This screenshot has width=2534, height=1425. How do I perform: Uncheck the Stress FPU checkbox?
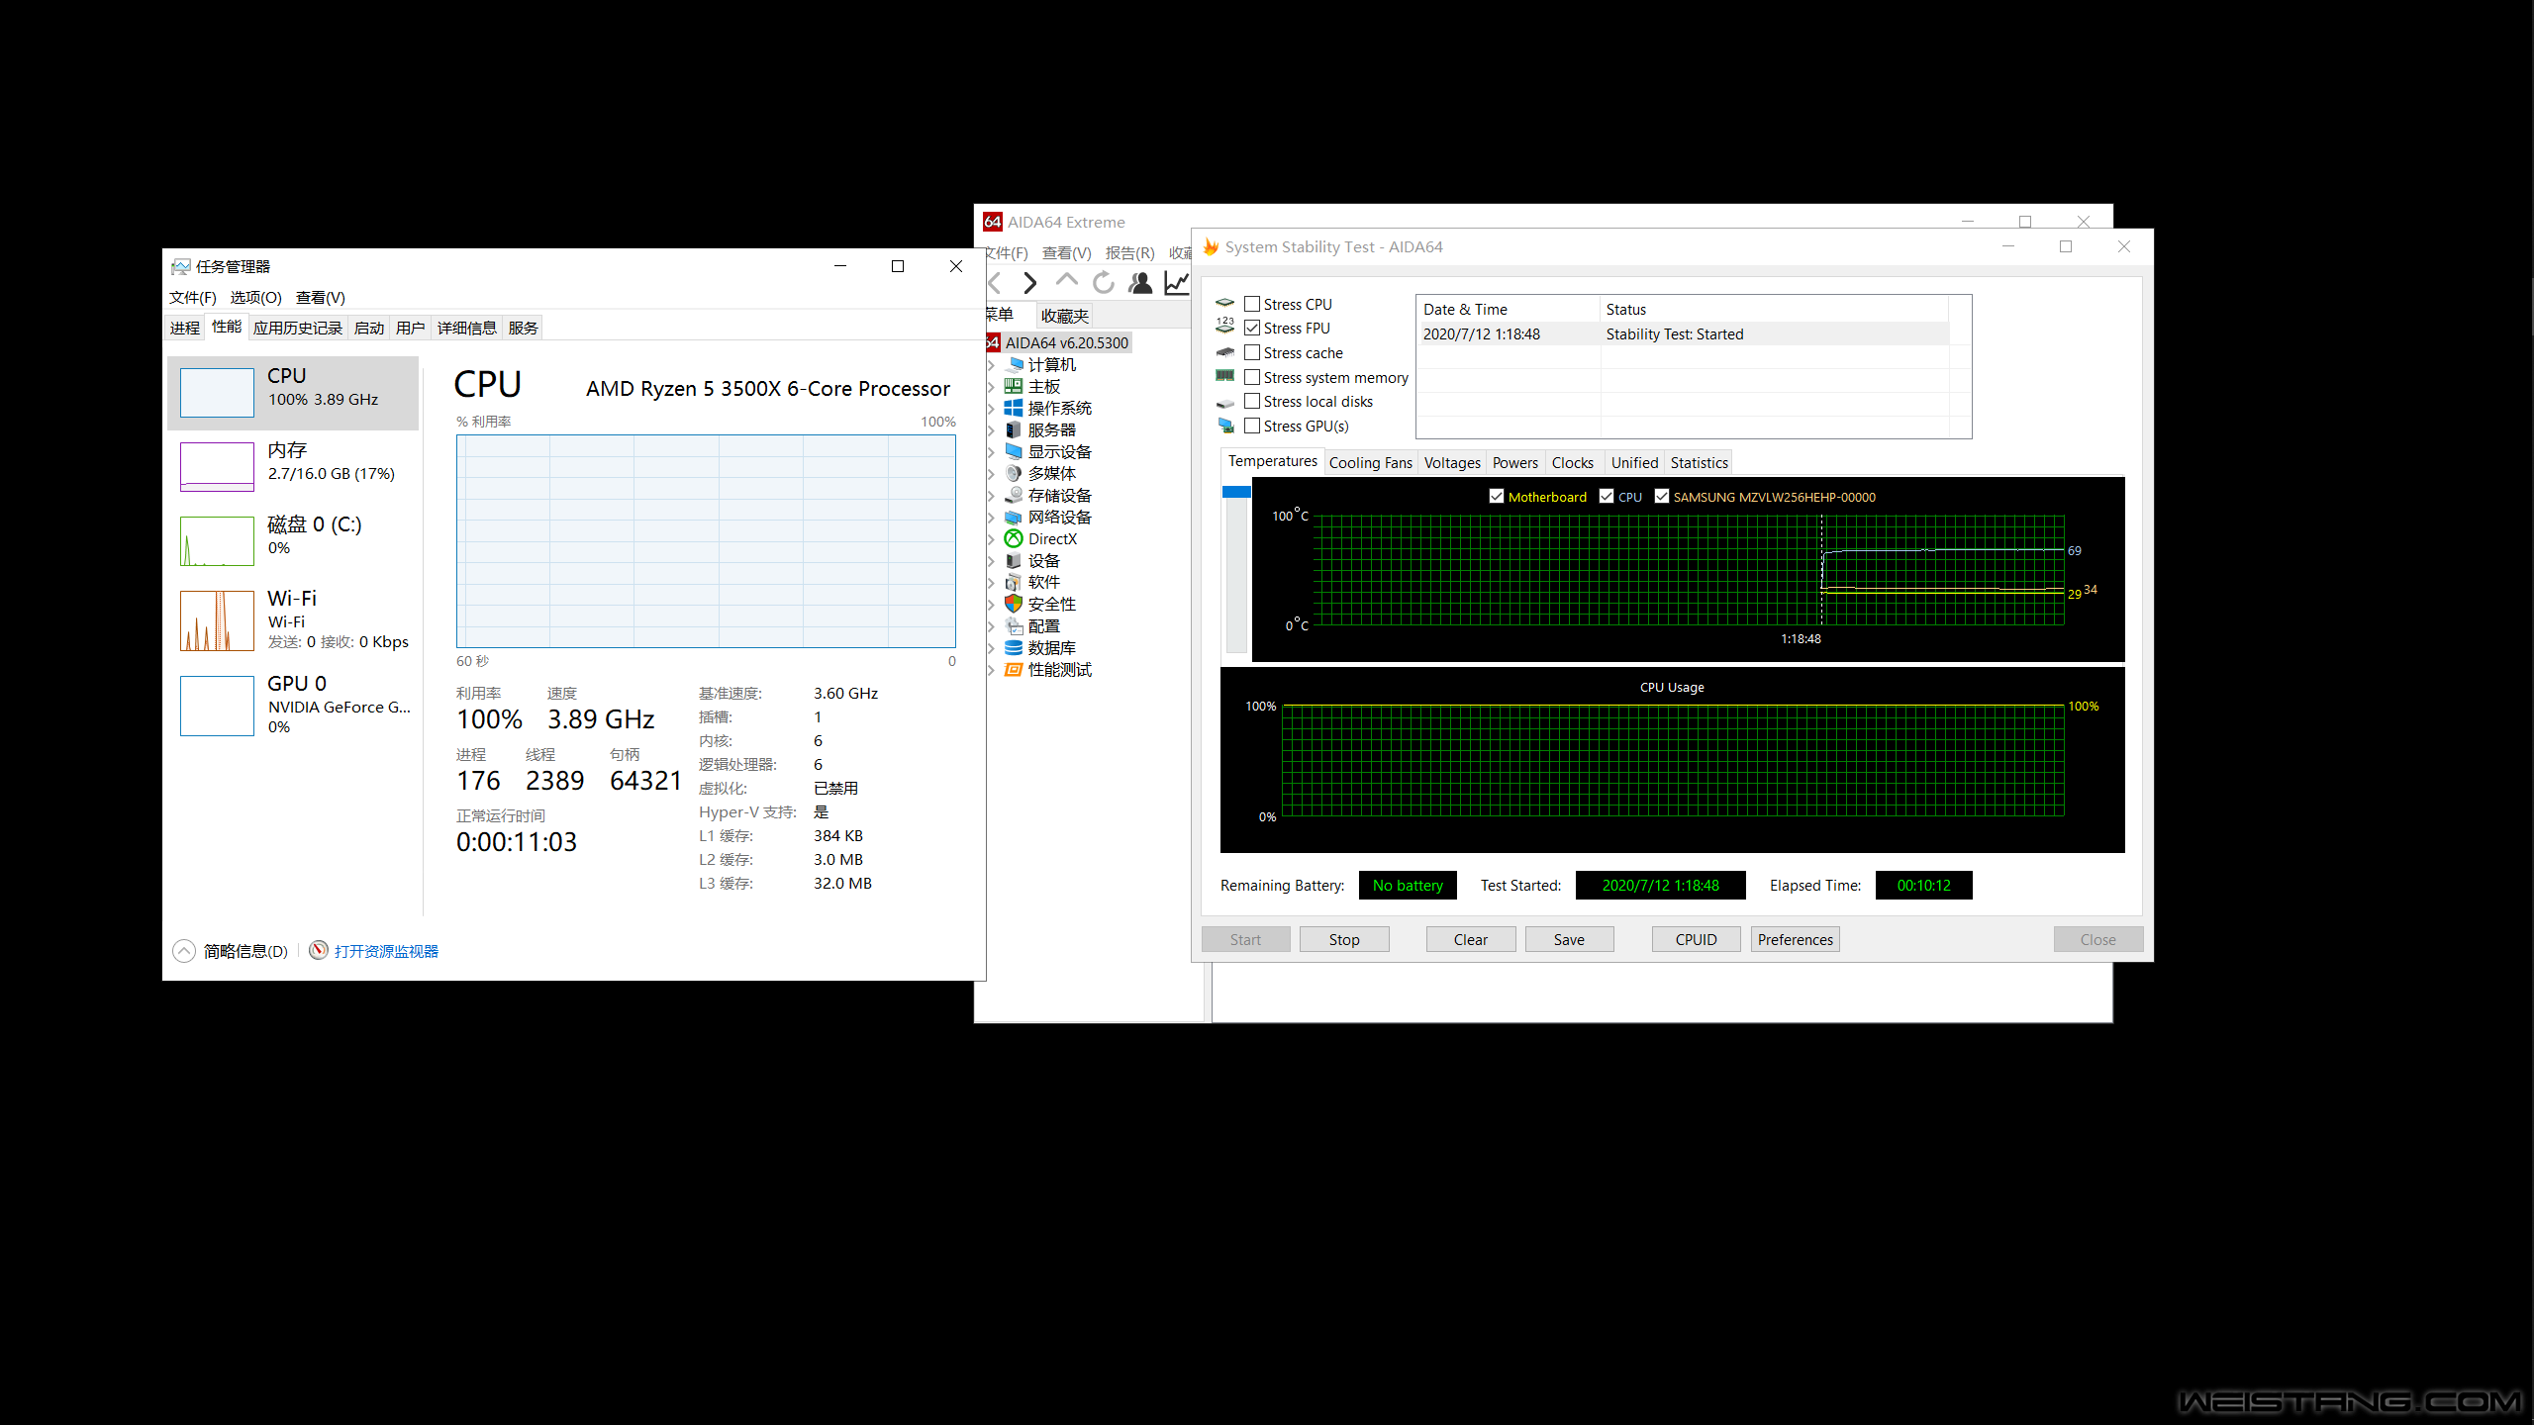(1252, 328)
